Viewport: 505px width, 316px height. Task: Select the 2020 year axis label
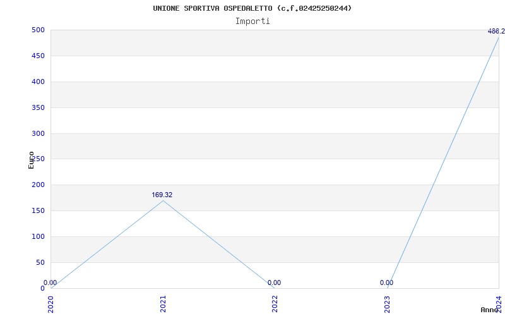point(51,304)
